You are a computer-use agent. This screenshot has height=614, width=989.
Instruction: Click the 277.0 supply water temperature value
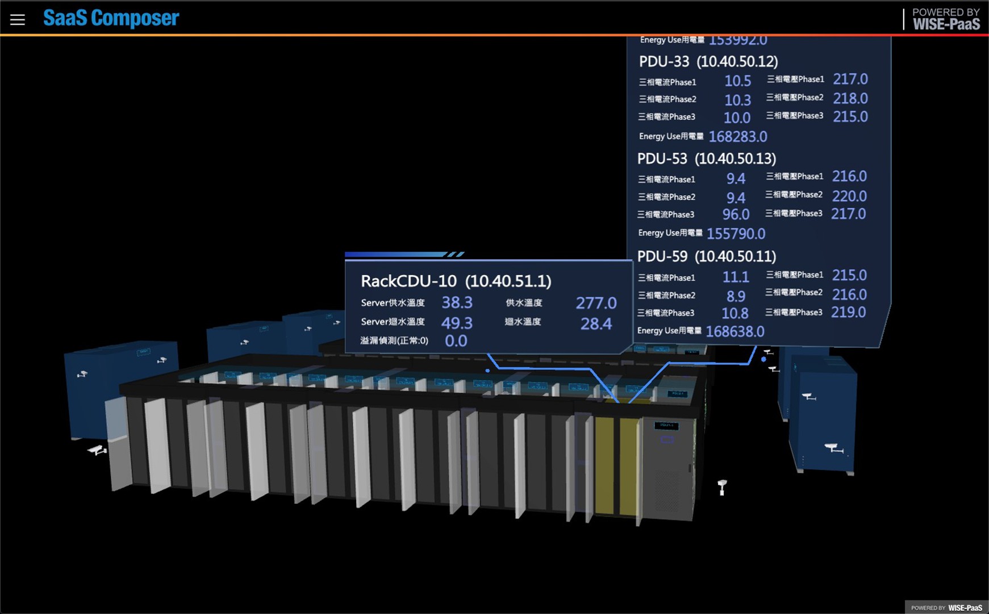595,303
